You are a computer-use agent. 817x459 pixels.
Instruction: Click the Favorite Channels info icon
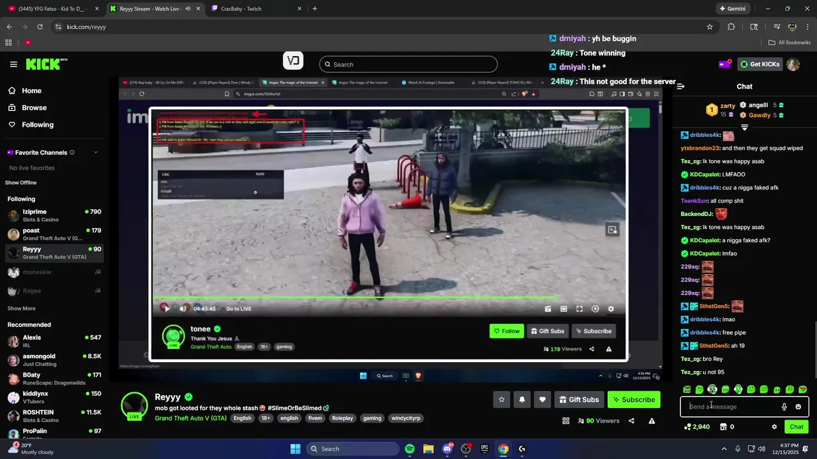pos(72,152)
